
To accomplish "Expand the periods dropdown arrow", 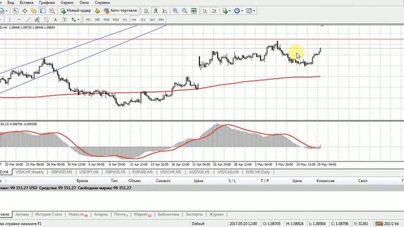I will coord(242,11).
